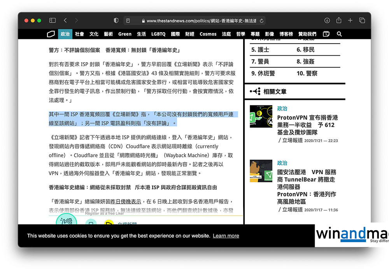Viewport: 389px width, 271px height.
Task: Click the TunnelBear article thumbnail
Action: [261, 171]
